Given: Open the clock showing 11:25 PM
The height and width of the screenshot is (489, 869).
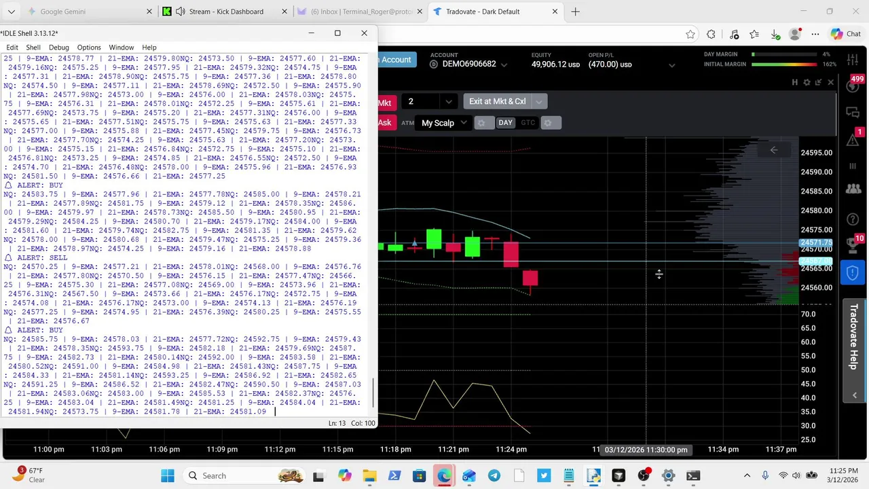Looking at the screenshot, I should click(x=842, y=475).
